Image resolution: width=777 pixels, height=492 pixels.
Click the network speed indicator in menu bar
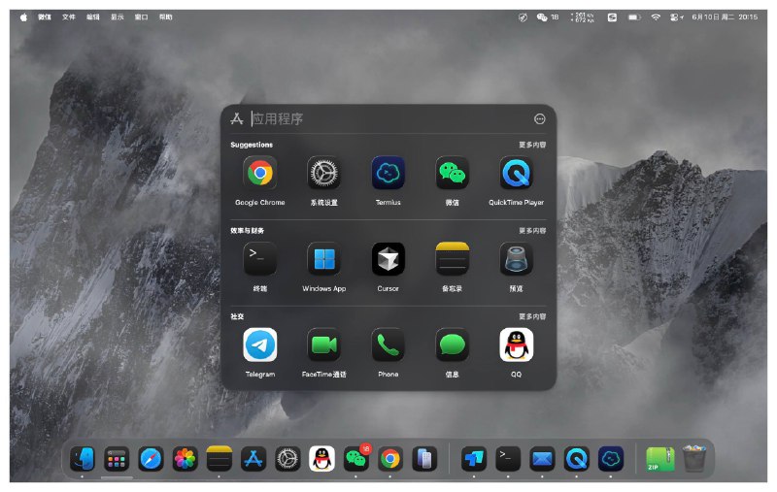click(x=582, y=17)
